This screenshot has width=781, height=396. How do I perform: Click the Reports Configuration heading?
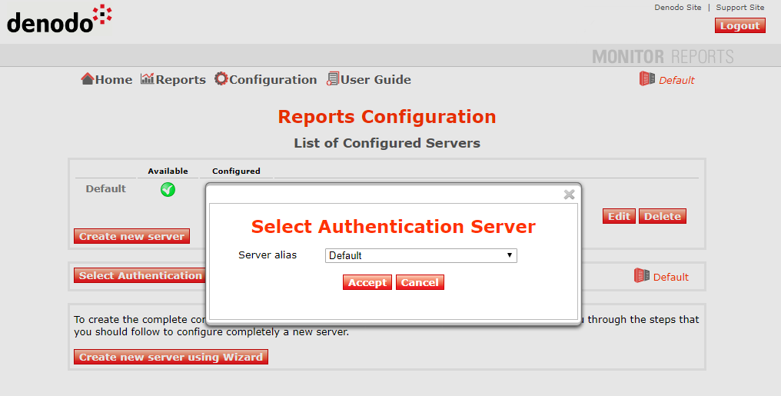(x=387, y=117)
